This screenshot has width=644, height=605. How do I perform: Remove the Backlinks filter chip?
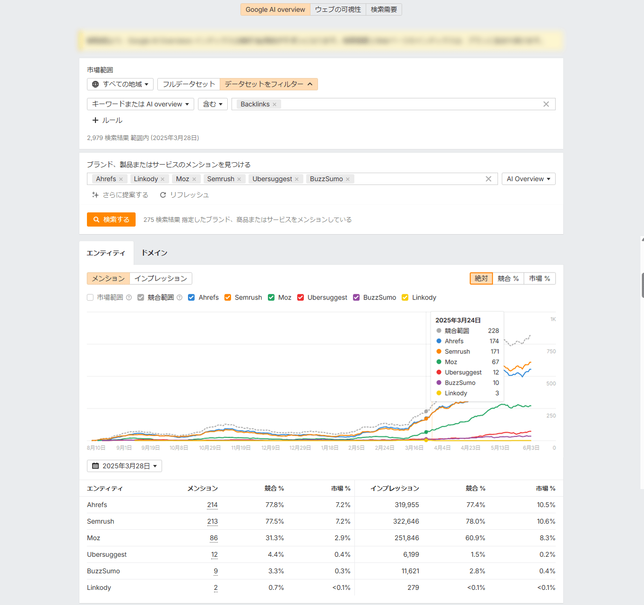click(x=275, y=105)
